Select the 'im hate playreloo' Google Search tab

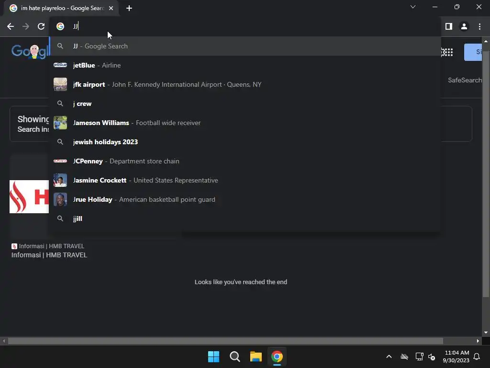click(x=61, y=8)
